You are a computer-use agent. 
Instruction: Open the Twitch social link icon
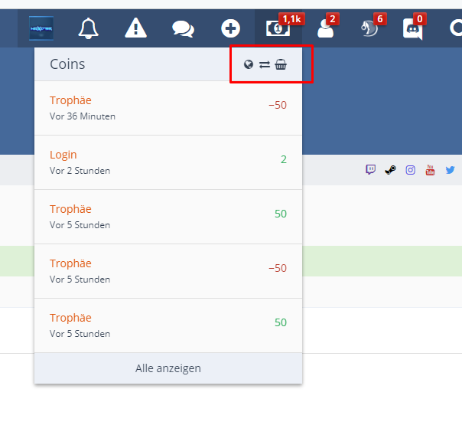pyautogui.click(x=370, y=170)
